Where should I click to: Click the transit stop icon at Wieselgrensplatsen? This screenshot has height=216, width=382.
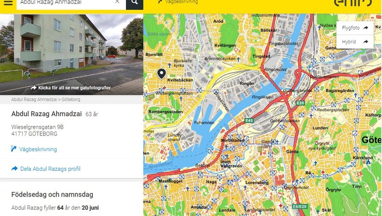coord(161,90)
